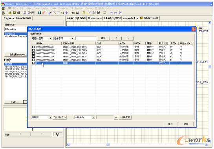The image size is (214, 149).
Task: Open help with question mark icon
Action: pos(120,13)
